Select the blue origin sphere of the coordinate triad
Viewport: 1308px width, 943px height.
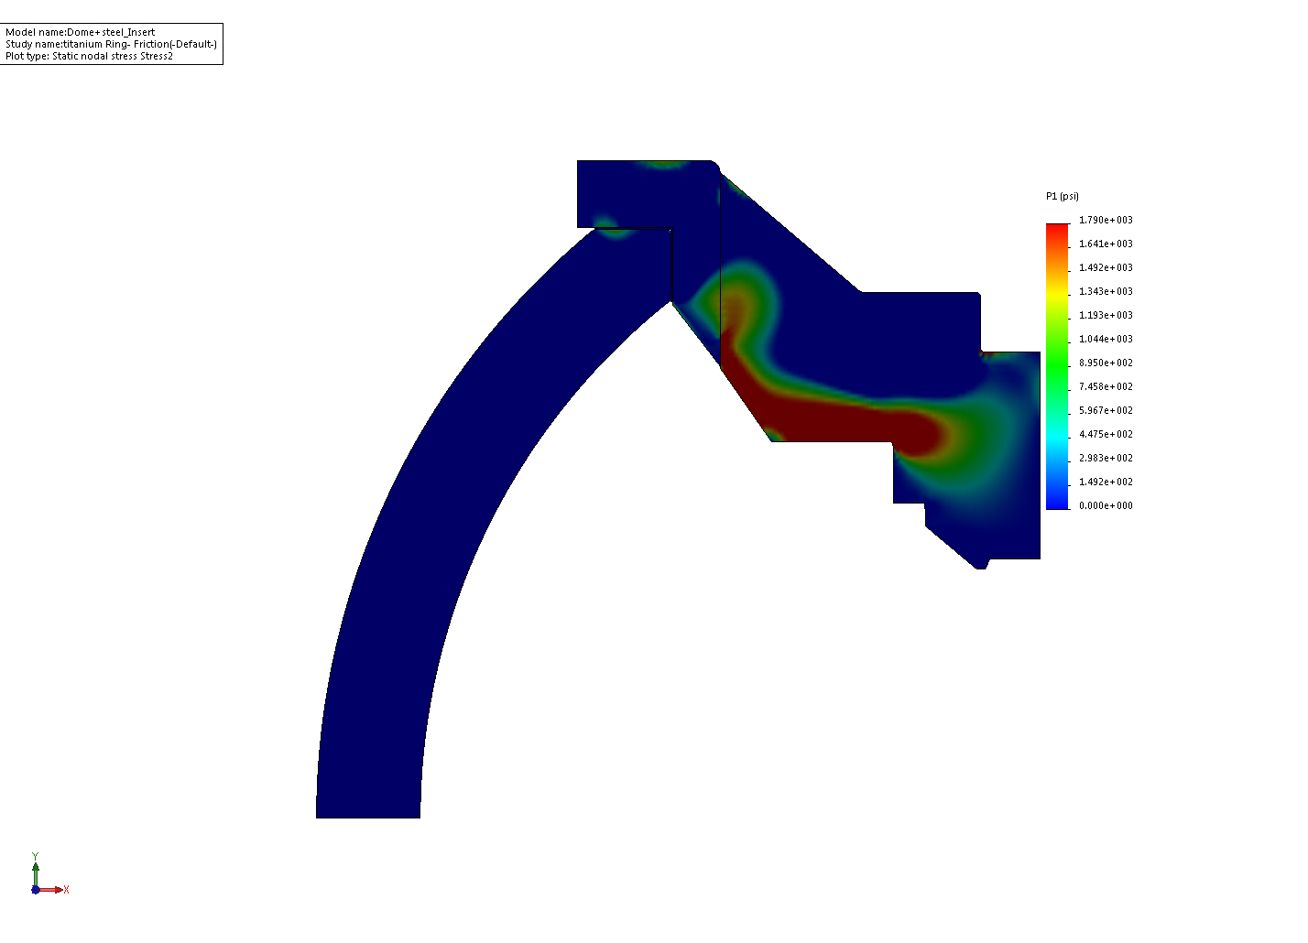coord(35,890)
